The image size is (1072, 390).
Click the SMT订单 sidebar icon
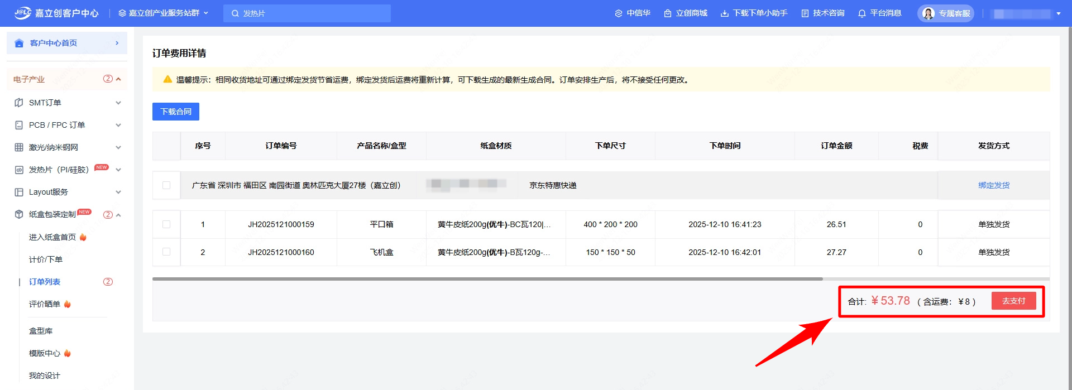click(19, 103)
